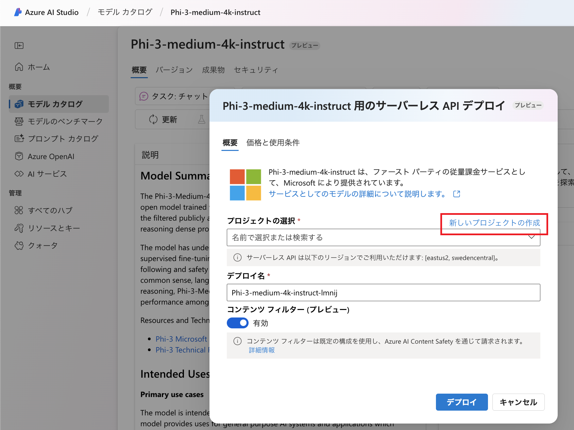The image size is (574, 430).
Task: Collapse the sidebar with the panel toggle icon
Action: point(19,46)
